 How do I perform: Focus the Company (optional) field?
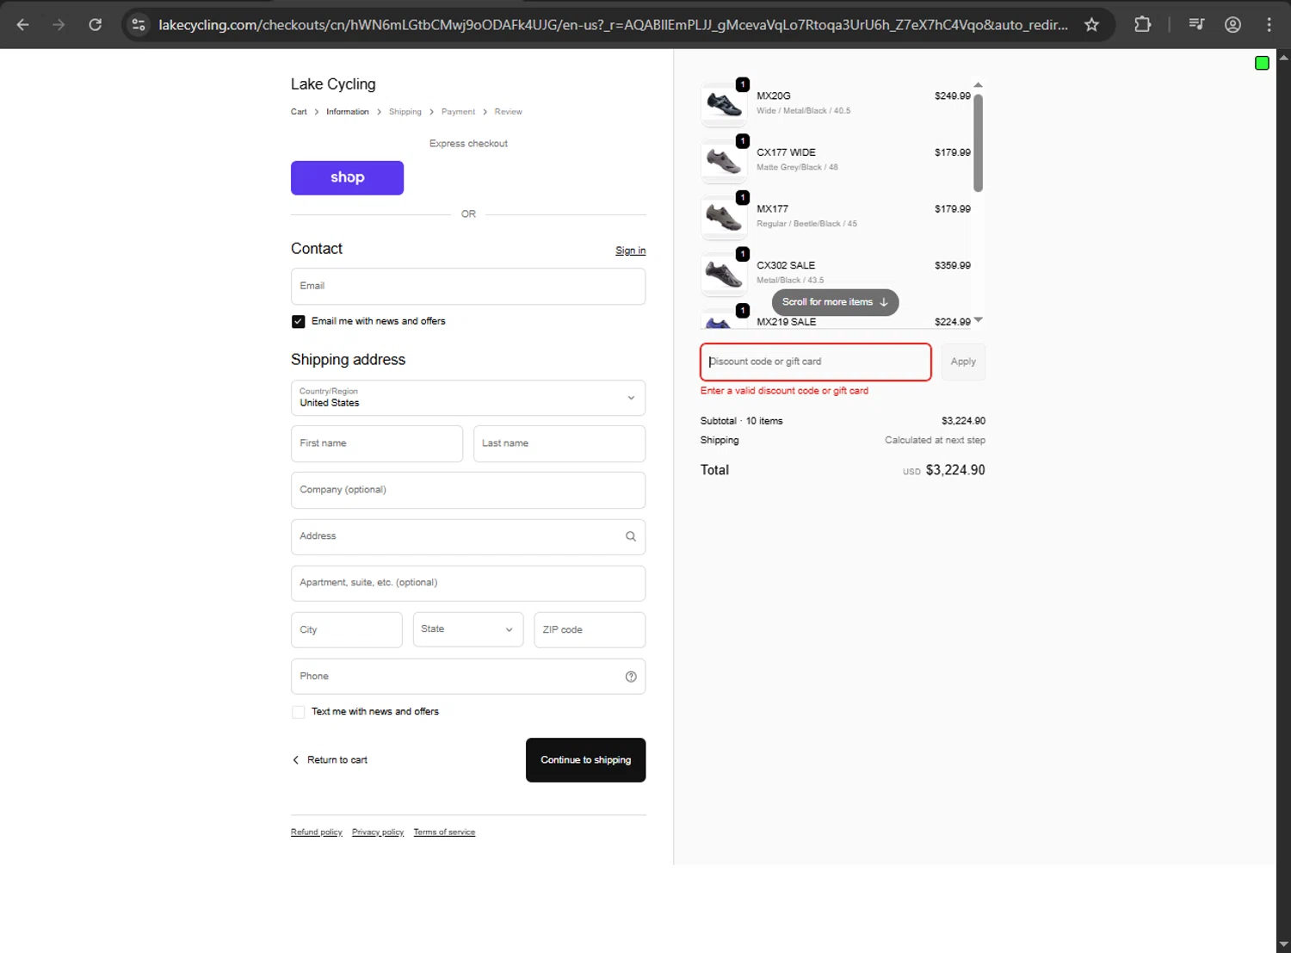[468, 490]
